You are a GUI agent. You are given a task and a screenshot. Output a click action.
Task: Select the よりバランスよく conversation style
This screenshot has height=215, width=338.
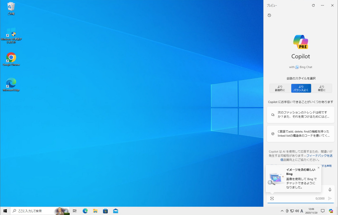click(x=301, y=88)
